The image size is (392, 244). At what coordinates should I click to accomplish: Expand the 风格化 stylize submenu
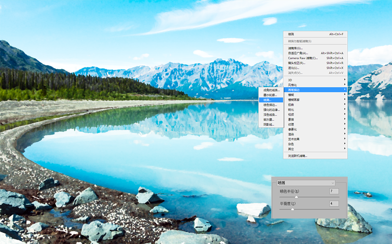(x=315, y=85)
